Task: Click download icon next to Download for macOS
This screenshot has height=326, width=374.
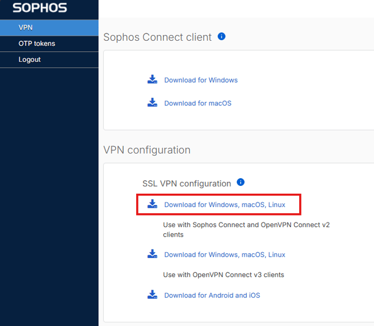Action: coord(152,103)
